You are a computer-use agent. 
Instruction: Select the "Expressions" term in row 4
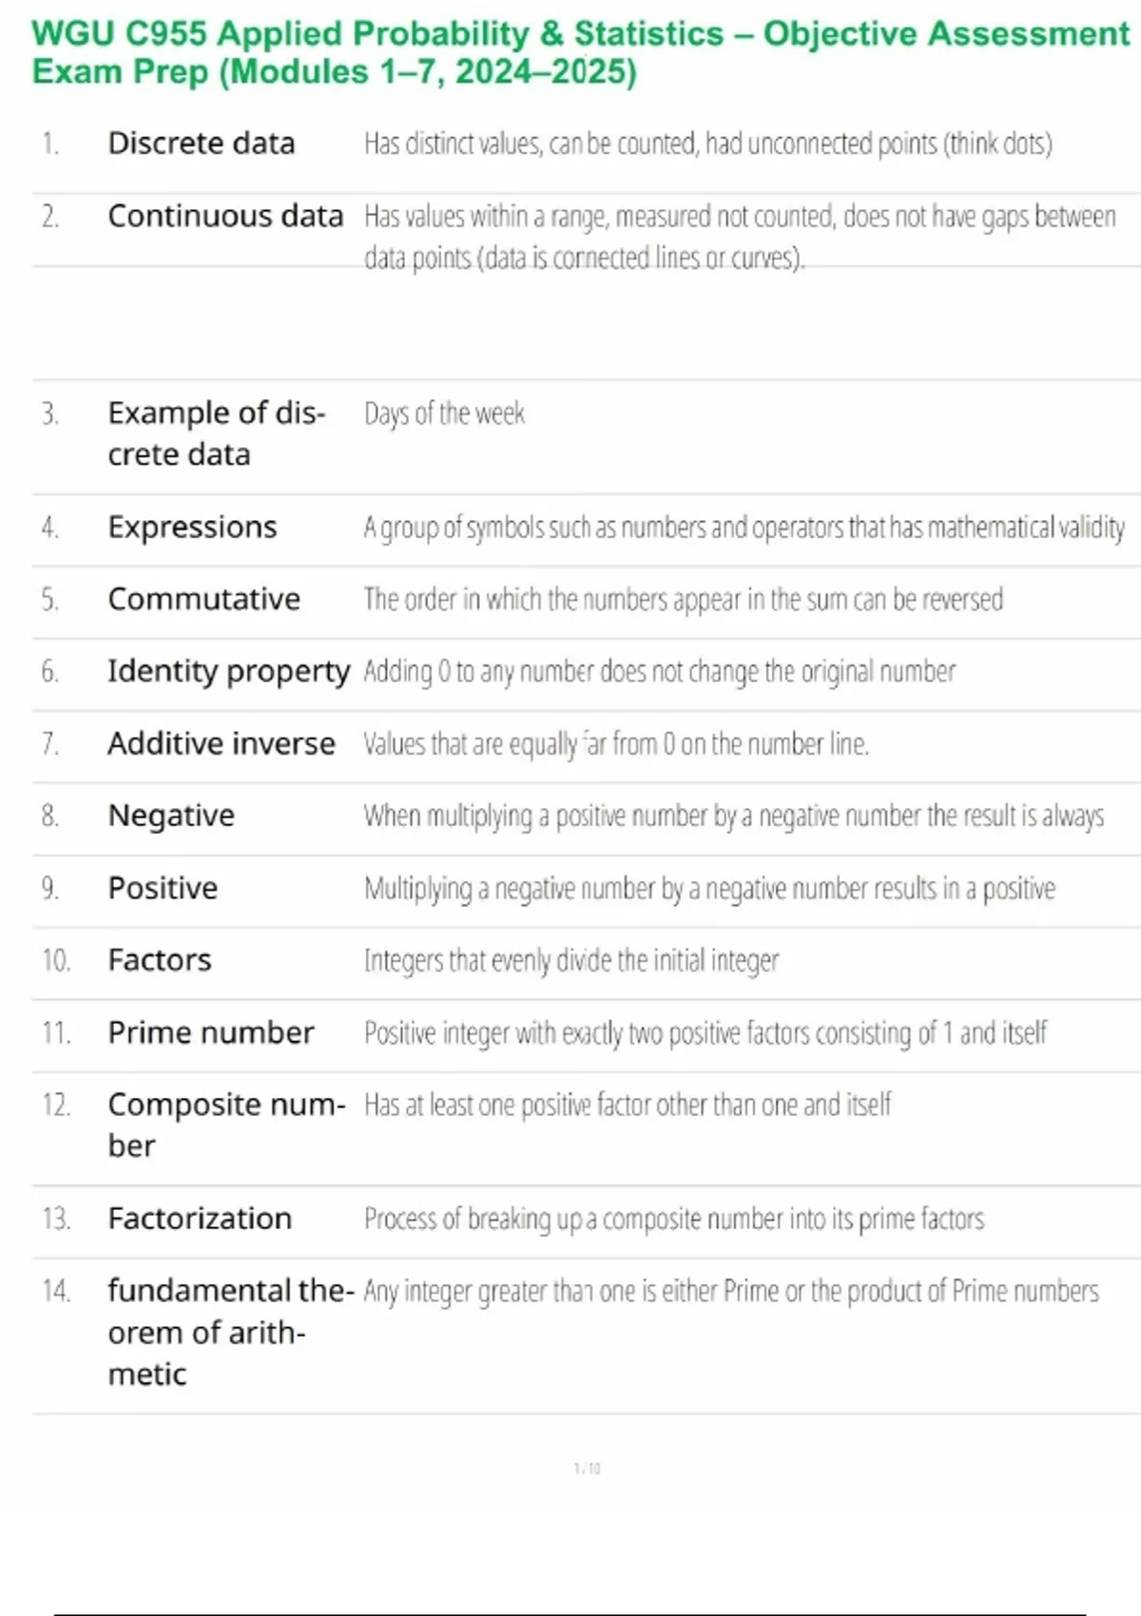pyautogui.click(x=192, y=528)
